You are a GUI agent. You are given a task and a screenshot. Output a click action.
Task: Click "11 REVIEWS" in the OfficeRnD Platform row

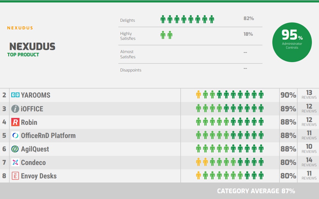click(309, 135)
